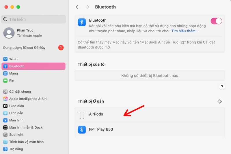Select Giao diện in the sidebar
The image size is (231, 154).
33,106
